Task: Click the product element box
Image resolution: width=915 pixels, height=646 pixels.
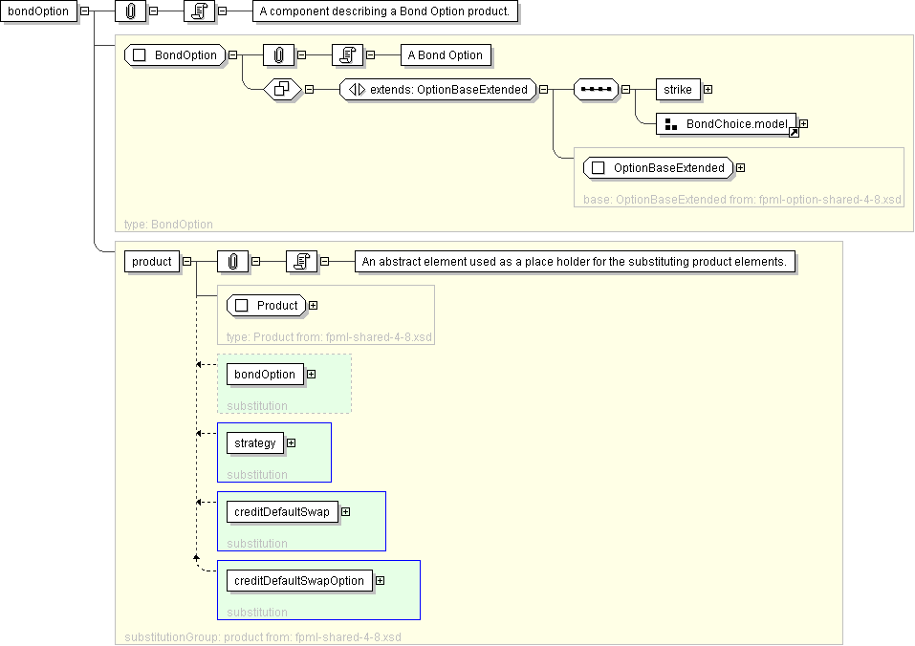Action: coord(152,262)
